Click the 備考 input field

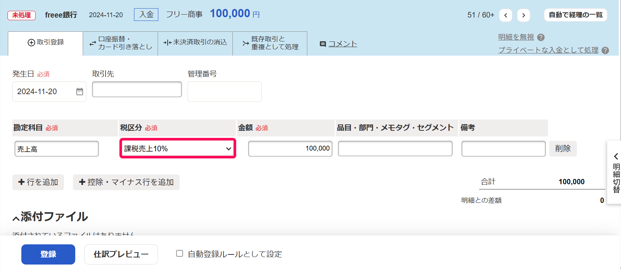point(503,149)
